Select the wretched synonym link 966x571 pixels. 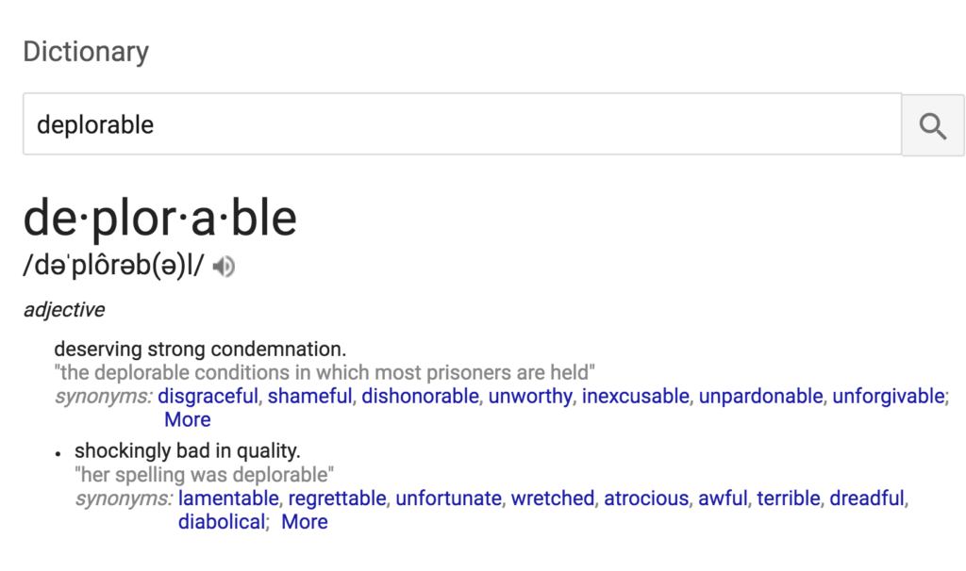553,498
